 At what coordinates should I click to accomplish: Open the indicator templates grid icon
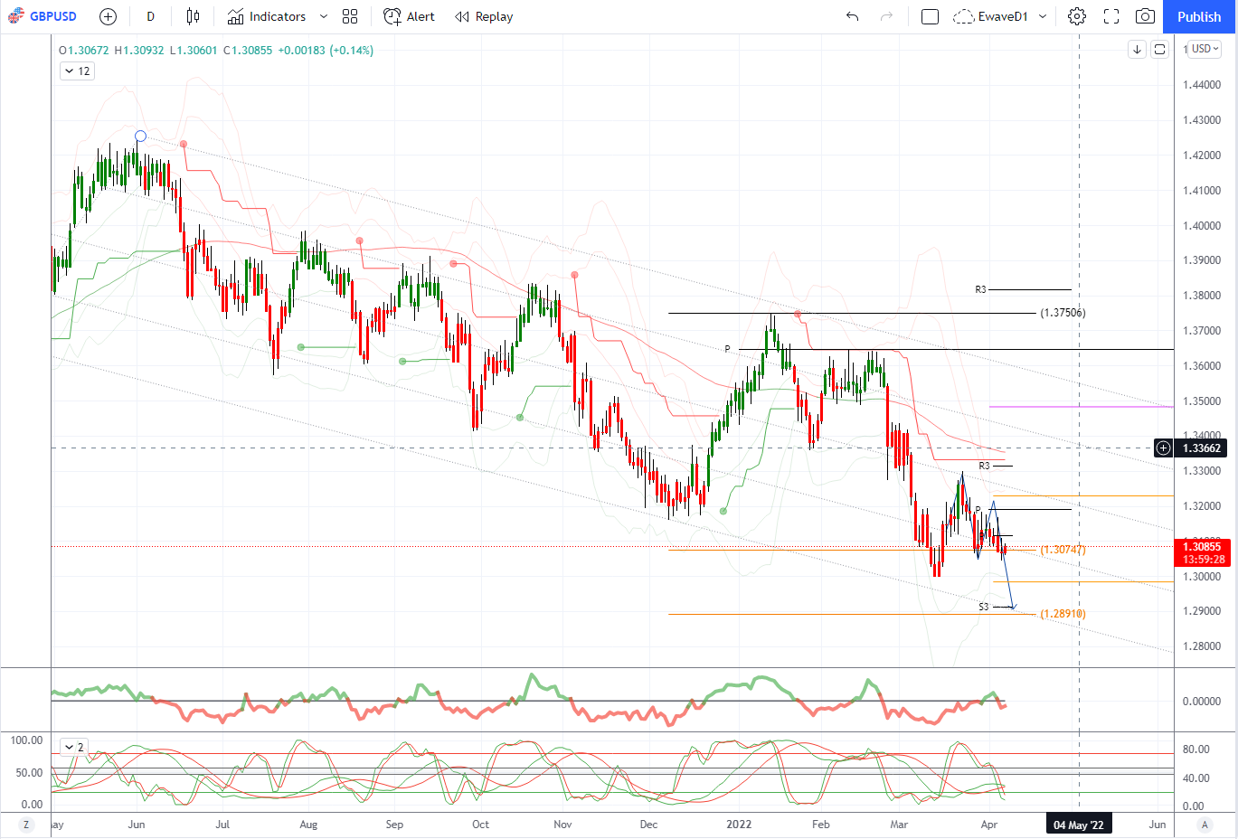350,16
